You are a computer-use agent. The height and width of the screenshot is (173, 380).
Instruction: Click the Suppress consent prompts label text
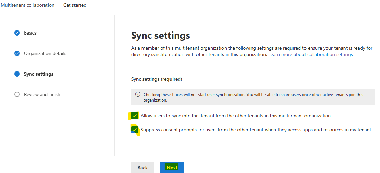click(x=256, y=130)
